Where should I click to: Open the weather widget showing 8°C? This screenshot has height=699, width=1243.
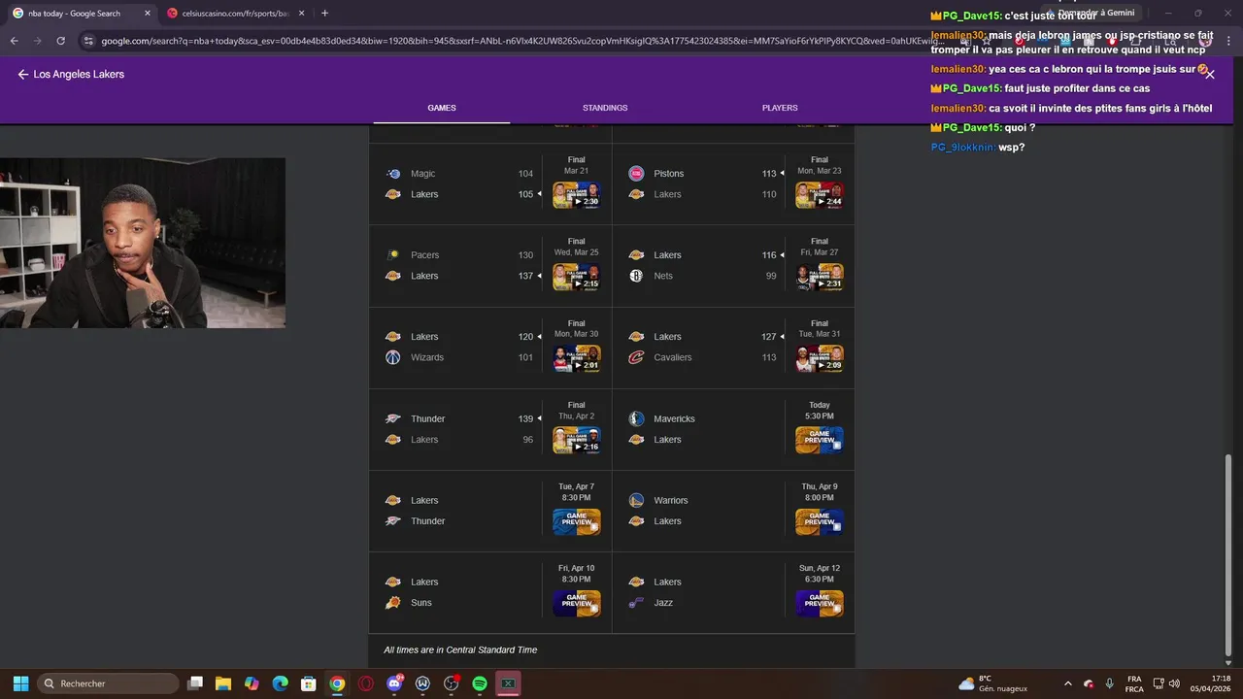(992, 683)
